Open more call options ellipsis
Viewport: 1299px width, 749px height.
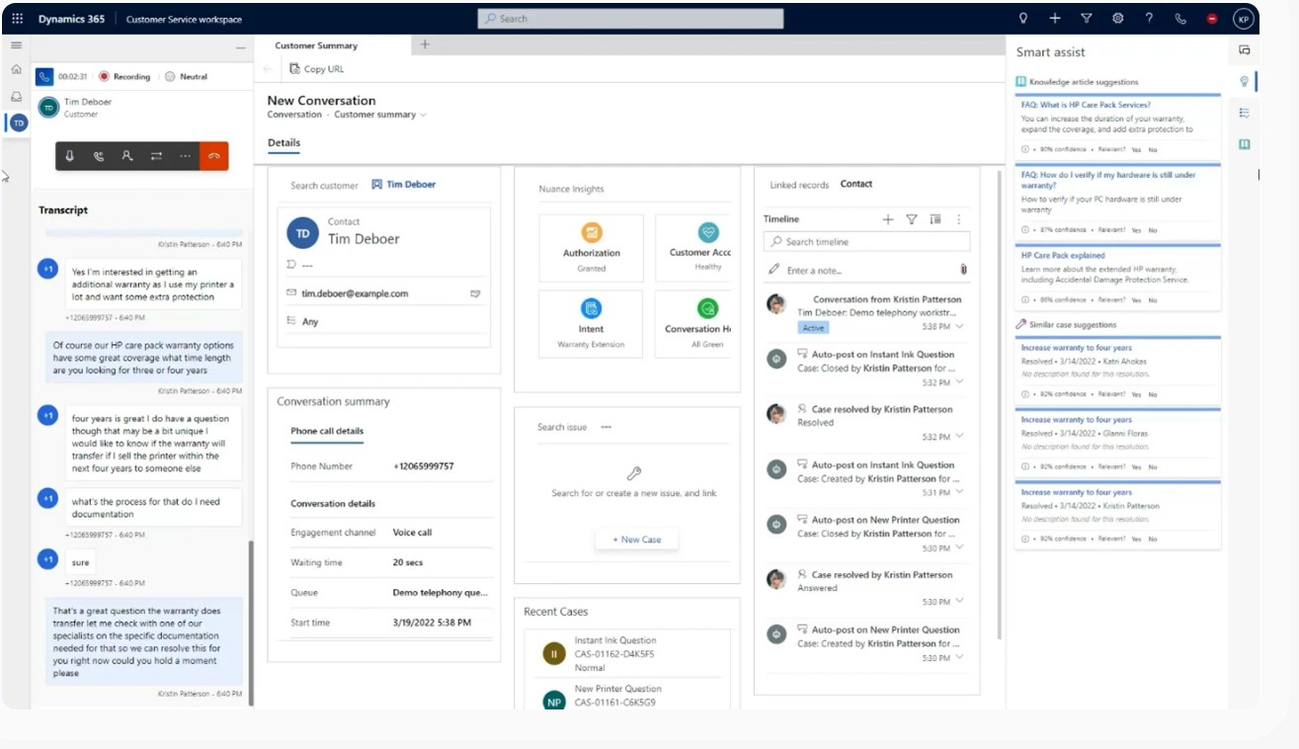click(x=185, y=155)
